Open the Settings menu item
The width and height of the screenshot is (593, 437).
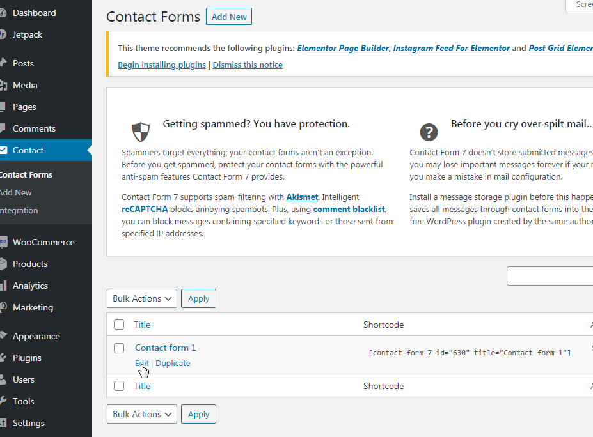[x=28, y=423]
